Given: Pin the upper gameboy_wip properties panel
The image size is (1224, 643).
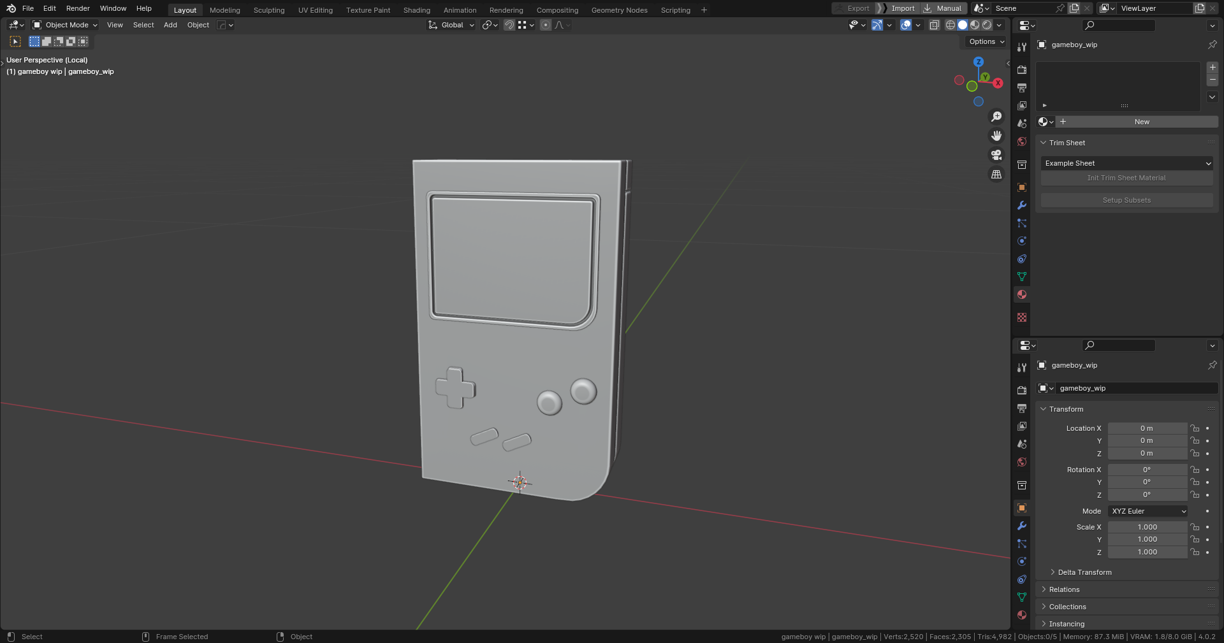Looking at the screenshot, I should pos(1212,45).
